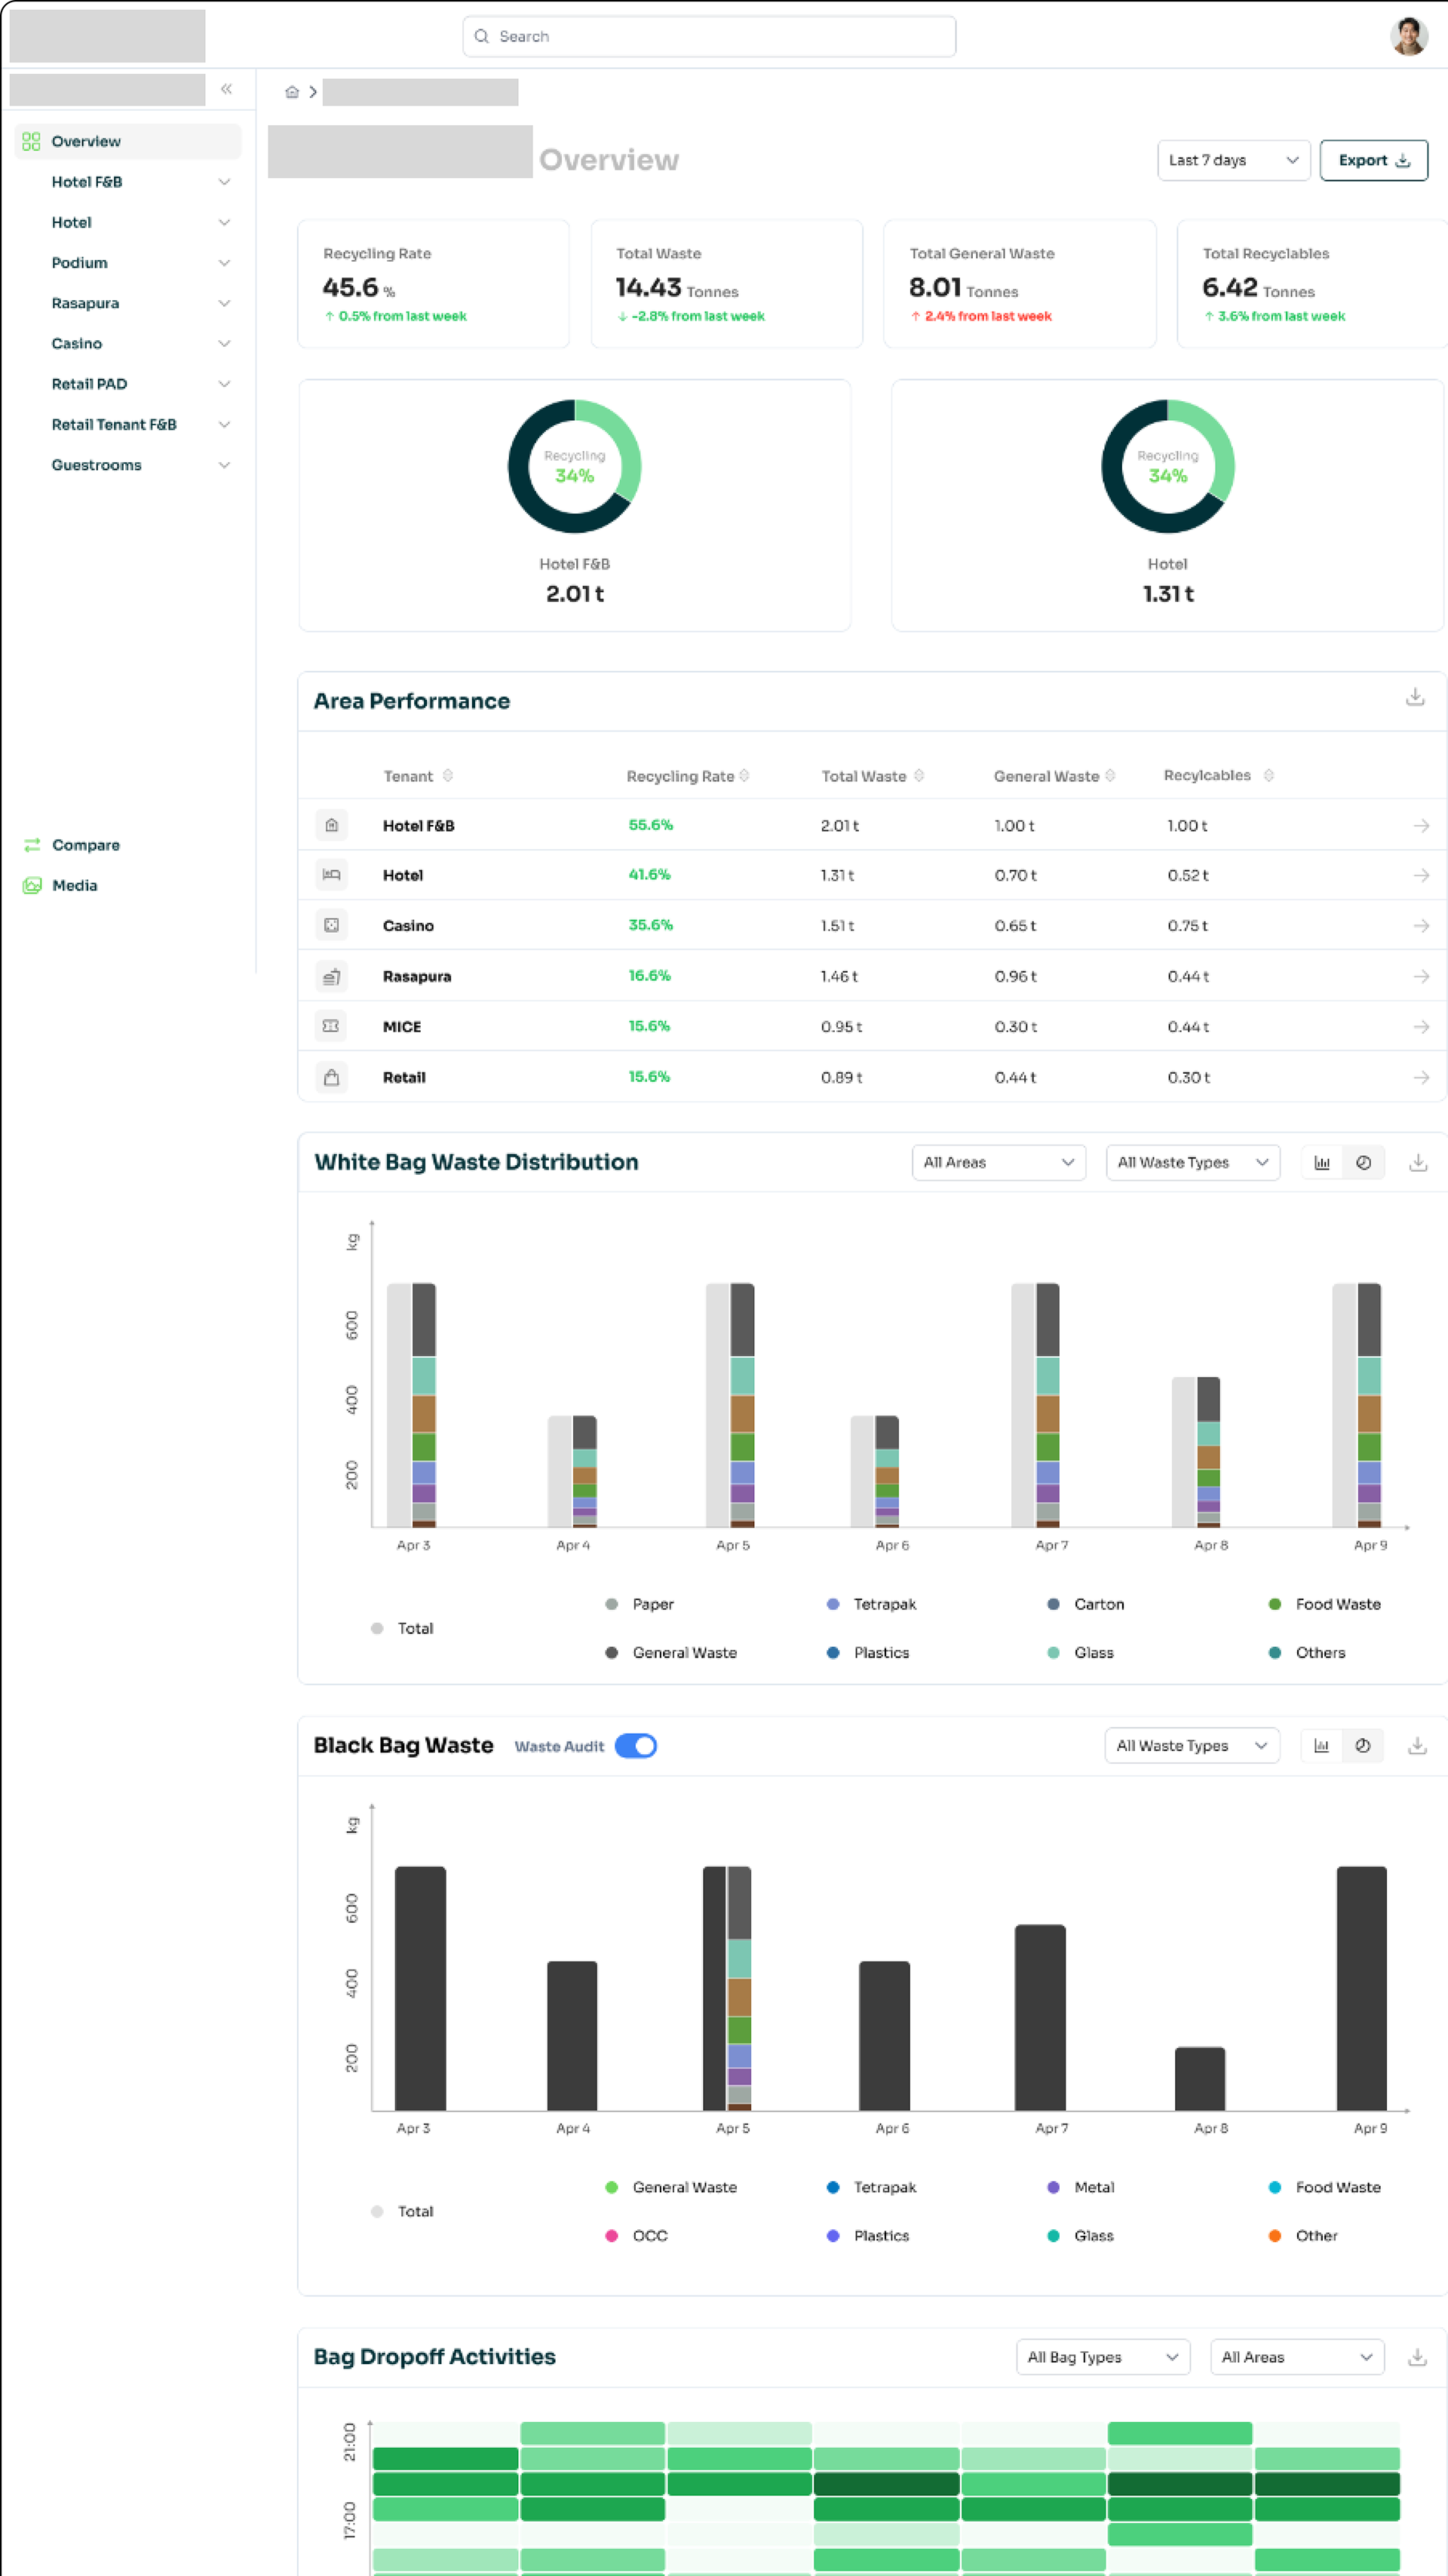Image resolution: width=1448 pixels, height=2576 pixels.
Task: Sort table by Recycling Rate column
Action: [x=744, y=776]
